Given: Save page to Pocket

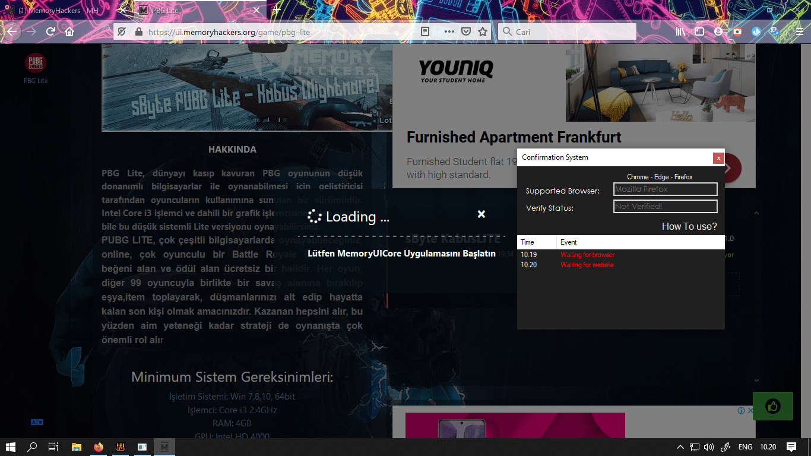Looking at the screenshot, I should [466, 32].
